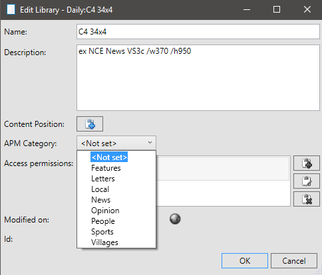Viewport: 322px width, 275px height.
Task: Add a new access permission entry
Action: 307,163
